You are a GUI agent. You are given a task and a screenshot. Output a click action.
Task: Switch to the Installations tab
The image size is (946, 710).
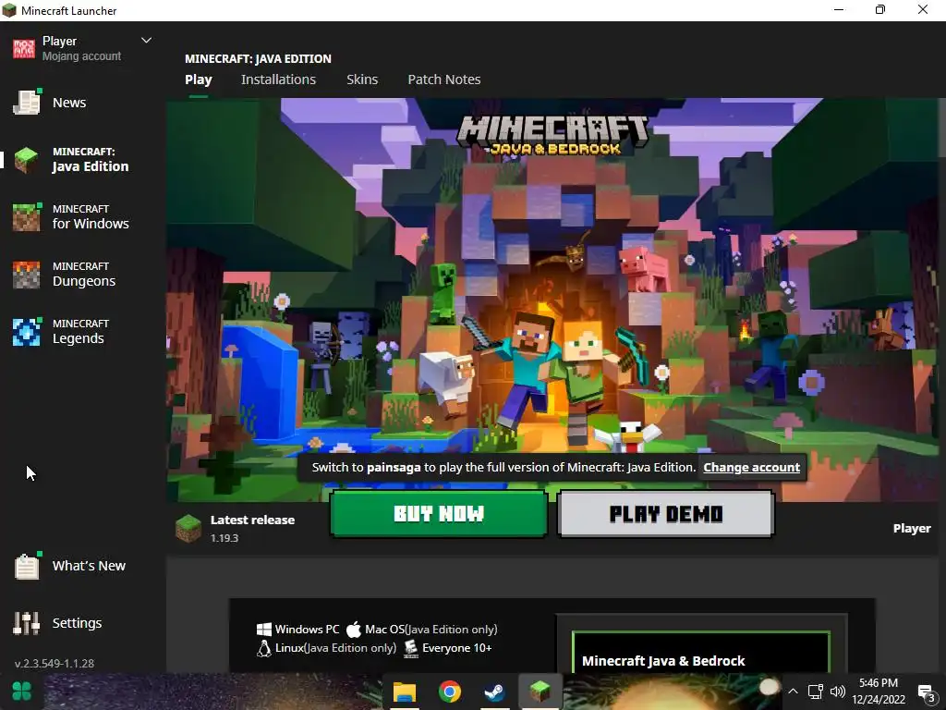click(279, 80)
